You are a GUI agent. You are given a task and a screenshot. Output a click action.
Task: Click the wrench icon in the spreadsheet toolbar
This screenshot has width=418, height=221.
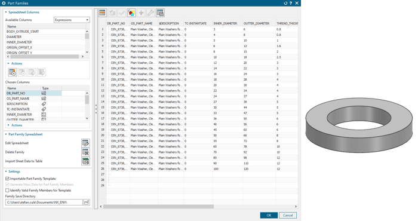(150, 13)
